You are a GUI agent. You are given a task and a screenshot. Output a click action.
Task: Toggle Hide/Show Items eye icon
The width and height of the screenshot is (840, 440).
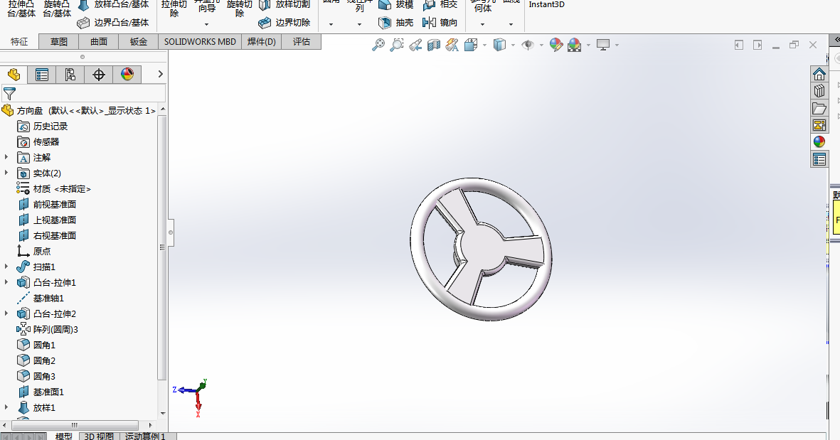[x=528, y=44]
